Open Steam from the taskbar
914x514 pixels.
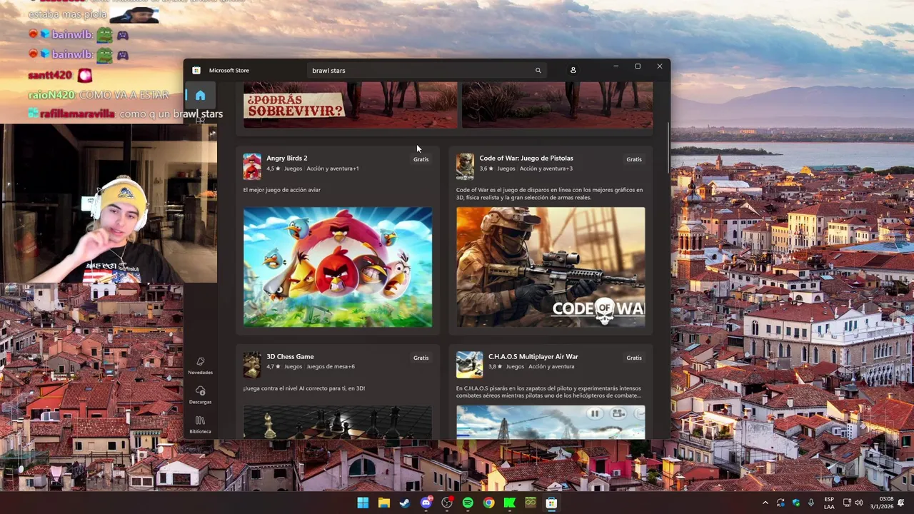[x=404, y=503]
